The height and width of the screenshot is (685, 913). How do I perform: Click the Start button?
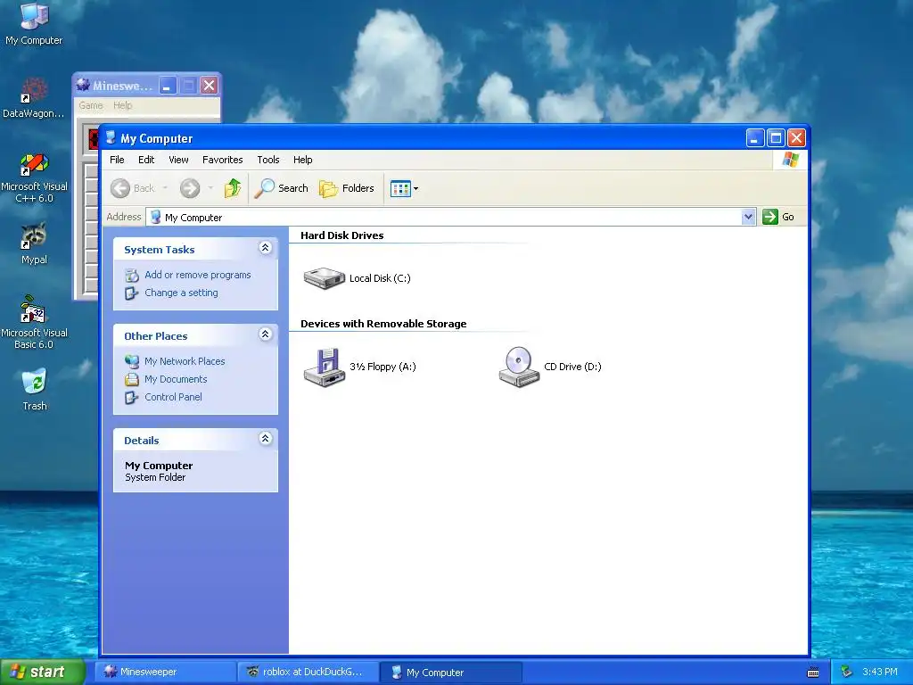point(43,672)
